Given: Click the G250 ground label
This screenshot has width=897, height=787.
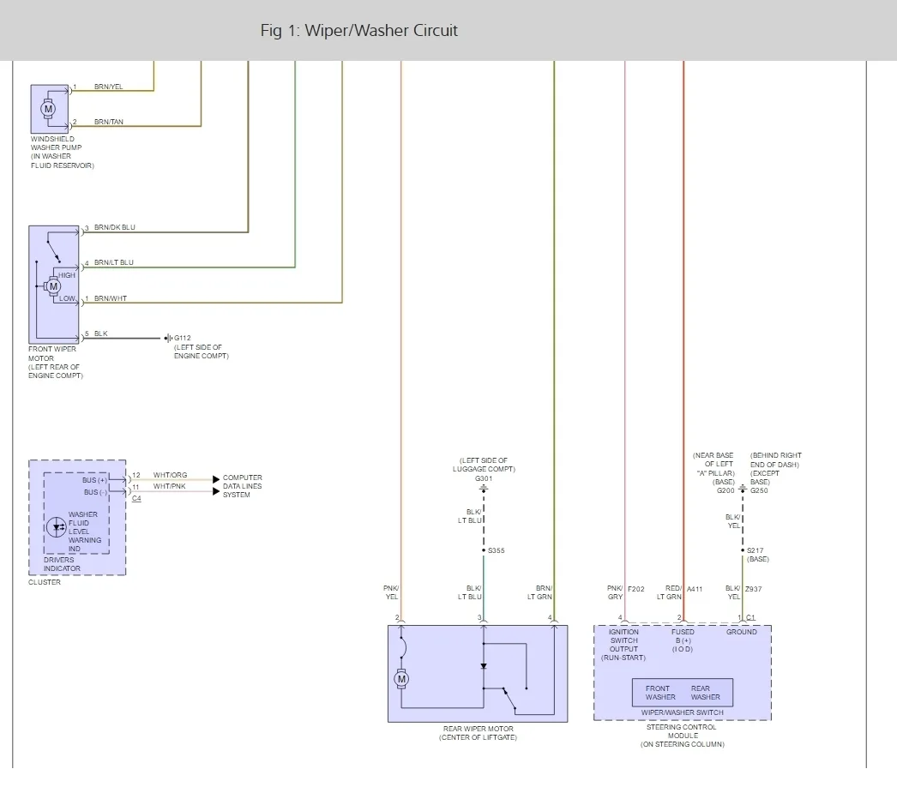Looking at the screenshot, I should coord(759,490).
